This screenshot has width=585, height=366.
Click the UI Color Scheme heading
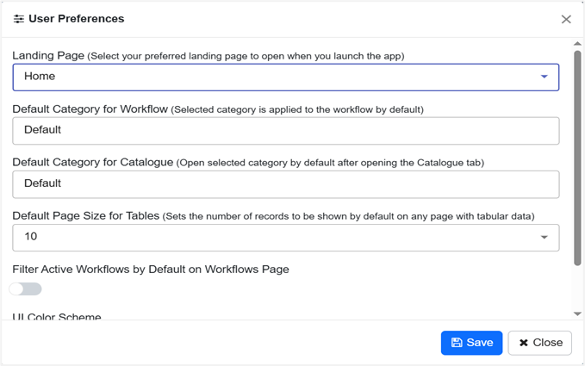pos(57,317)
